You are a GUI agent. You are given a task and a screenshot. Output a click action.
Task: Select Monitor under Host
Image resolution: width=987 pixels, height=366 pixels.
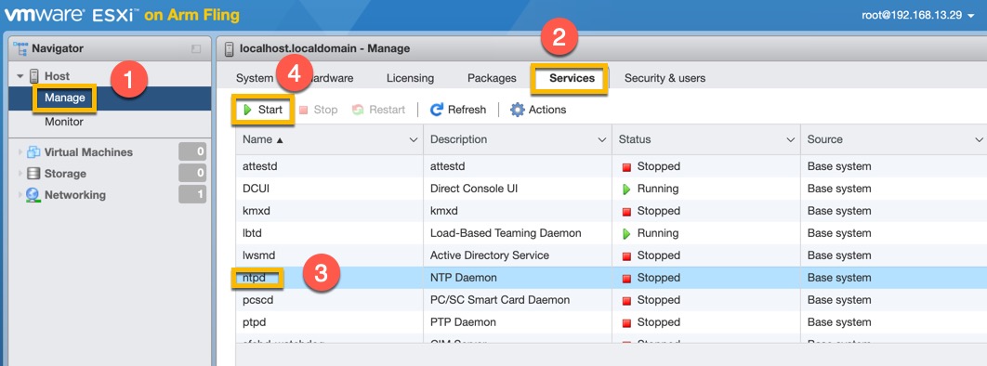coord(63,122)
